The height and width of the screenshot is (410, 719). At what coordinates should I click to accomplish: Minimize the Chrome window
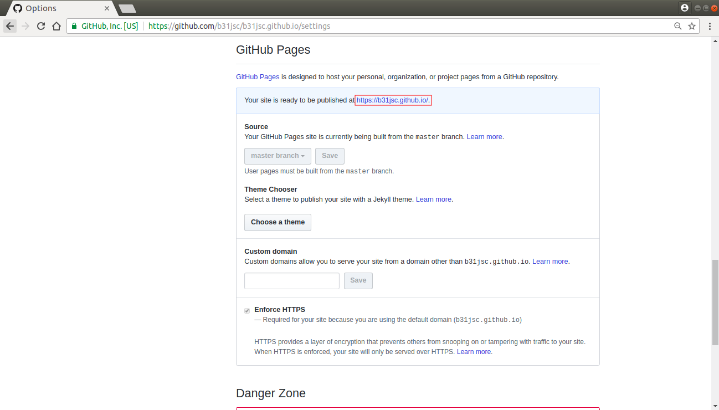[698, 8]
